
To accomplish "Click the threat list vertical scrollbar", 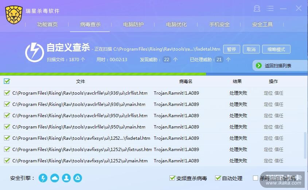I will [305, 145].
